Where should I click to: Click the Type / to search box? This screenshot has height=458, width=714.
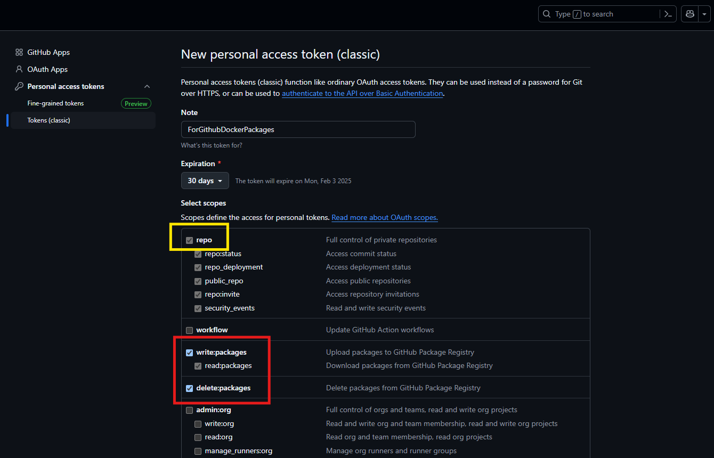pos(607,14)
